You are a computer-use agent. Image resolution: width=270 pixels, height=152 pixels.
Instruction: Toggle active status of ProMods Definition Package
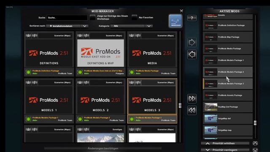coord(28,72)
